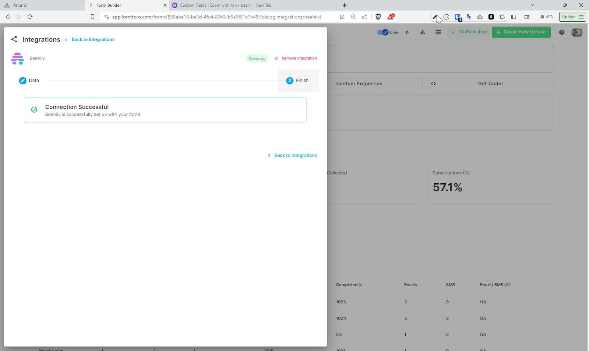This screenshot has width=589, height=351.
Task: Click the Subscriptions 57.1% value
Action: pyautogui.click(x=447, y=188)
